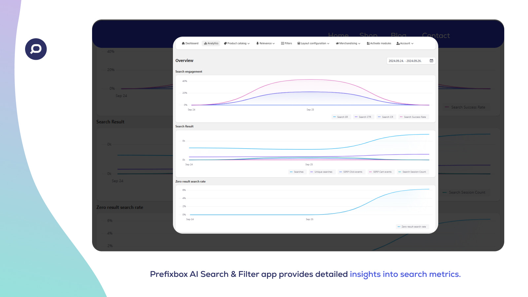Screen dimensions: 528x297
Task: Click the caption 'insights into search metrics.'
Action: (405, 274)
